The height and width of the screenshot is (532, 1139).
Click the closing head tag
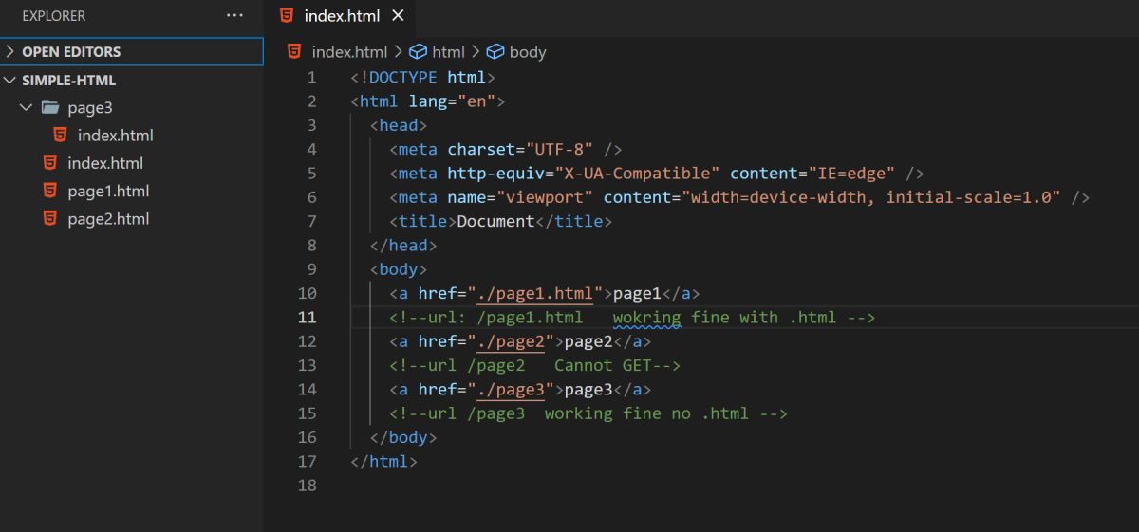click(403, 246)
